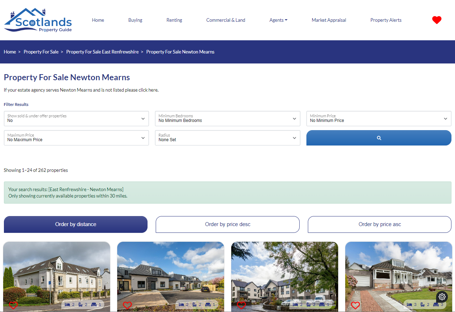
Task: Open the Minimum Bedrooms dropdown
Action: click(x=228, y=118)
